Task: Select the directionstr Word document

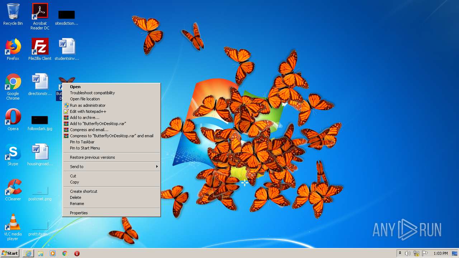Action: pyautogui.click(x=40, y=85)
